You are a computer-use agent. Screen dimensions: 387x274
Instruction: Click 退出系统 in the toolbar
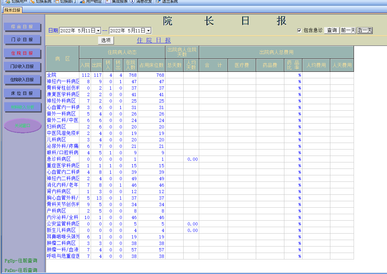pyautogui.click(x=166, y=2)
